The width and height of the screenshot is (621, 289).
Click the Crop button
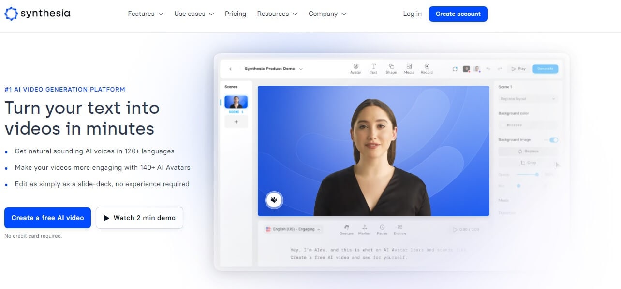pos(528,163)
